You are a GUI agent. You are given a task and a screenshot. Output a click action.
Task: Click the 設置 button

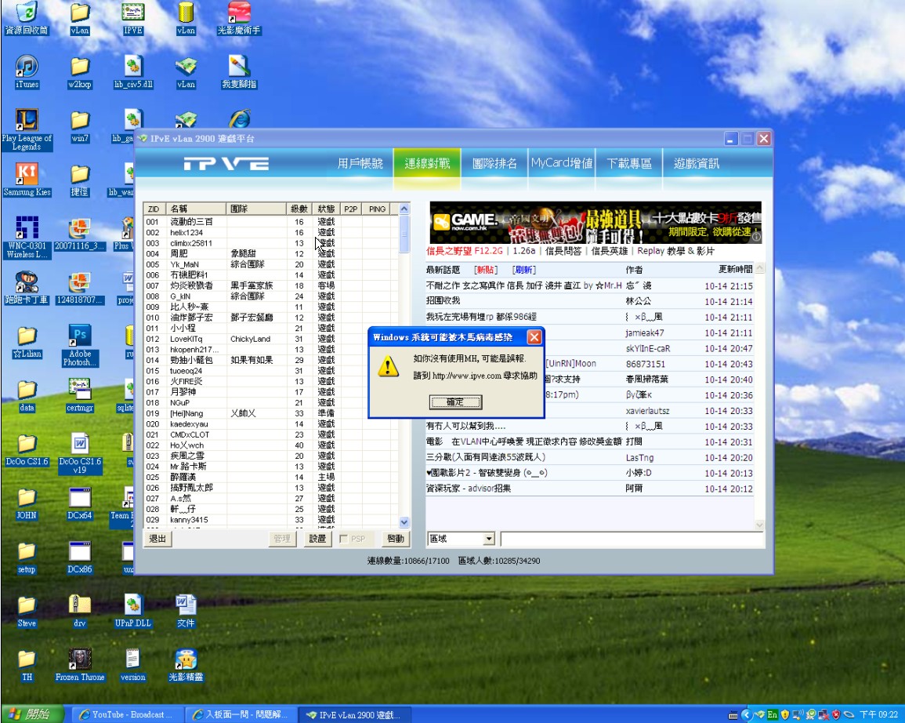pyautogui.click(x=317, y=540)
